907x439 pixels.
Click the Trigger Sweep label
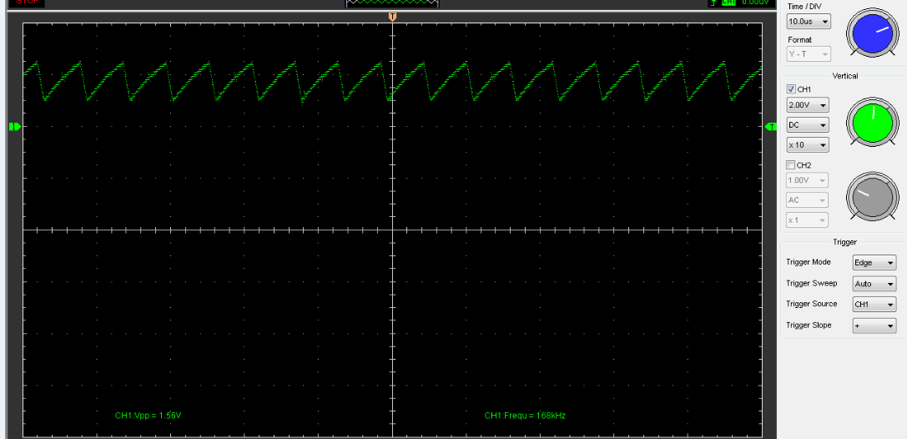[811, 284]
